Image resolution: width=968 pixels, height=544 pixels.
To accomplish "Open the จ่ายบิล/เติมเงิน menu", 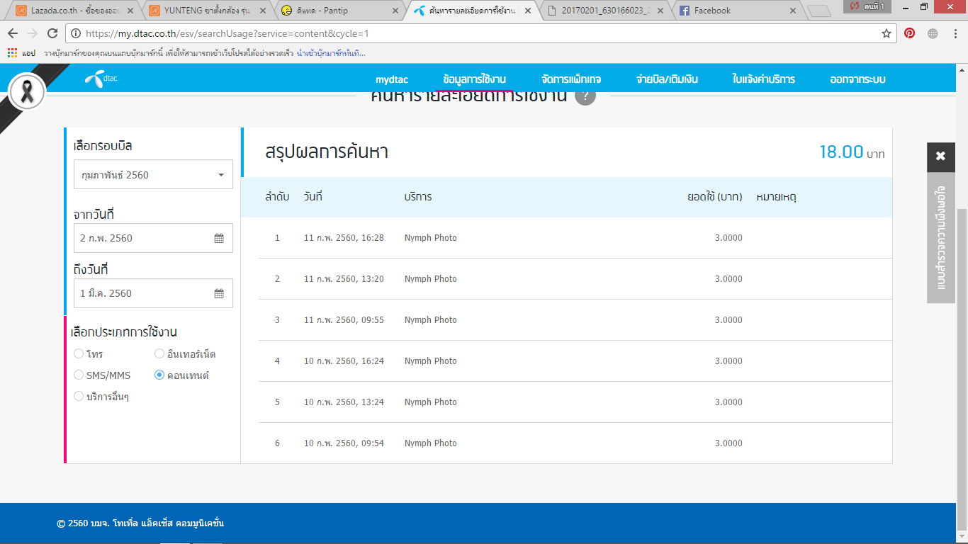I will coord(667,79).
